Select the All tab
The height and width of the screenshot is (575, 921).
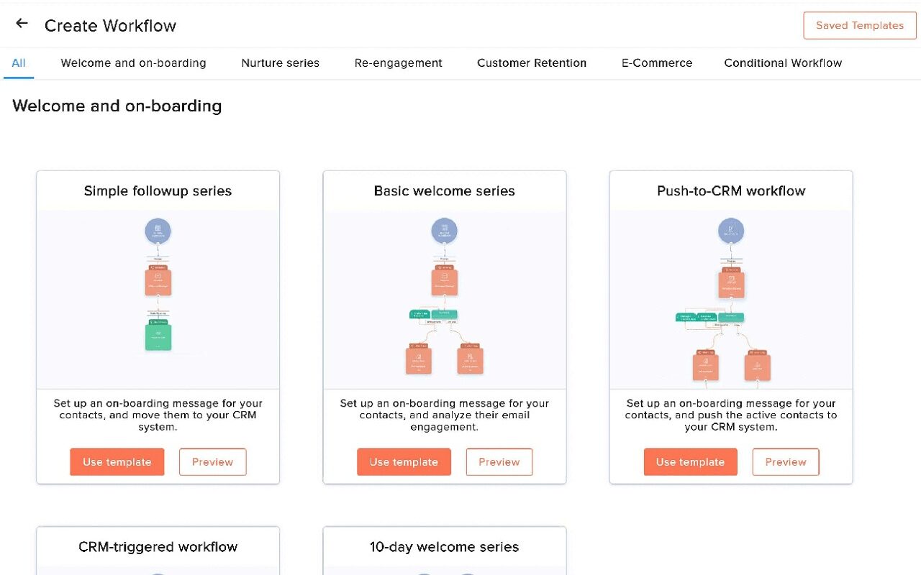19,63
